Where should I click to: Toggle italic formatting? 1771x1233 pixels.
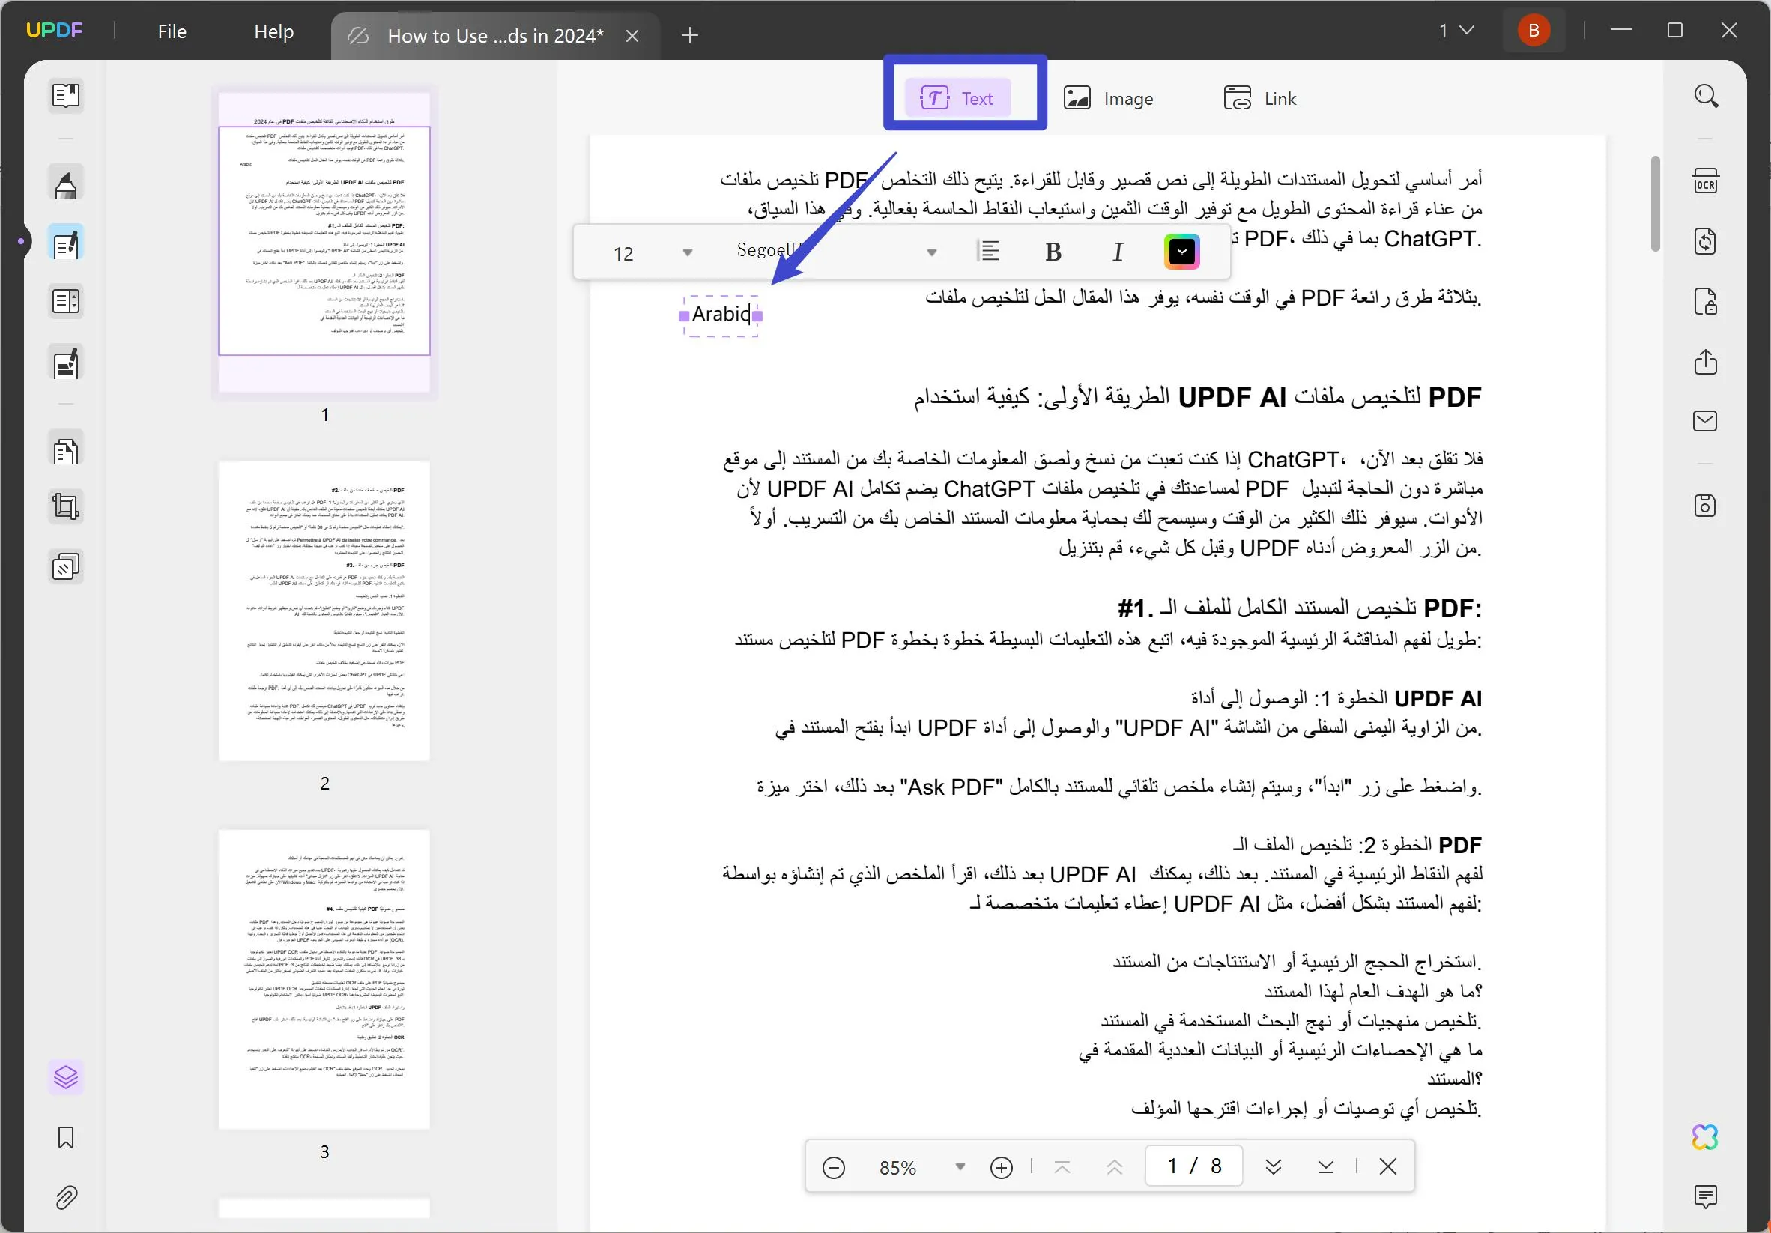(1118, 252)
